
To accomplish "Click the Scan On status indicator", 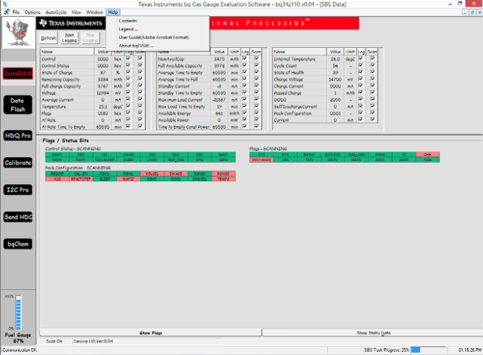I will coord(54,341).
